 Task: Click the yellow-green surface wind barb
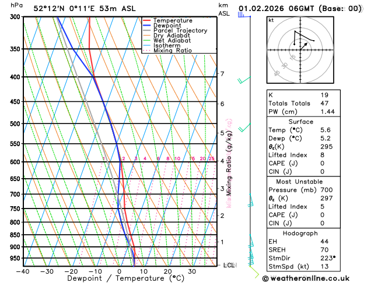(x=254, y=272)
